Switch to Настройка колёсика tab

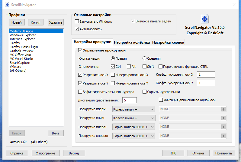132,42
